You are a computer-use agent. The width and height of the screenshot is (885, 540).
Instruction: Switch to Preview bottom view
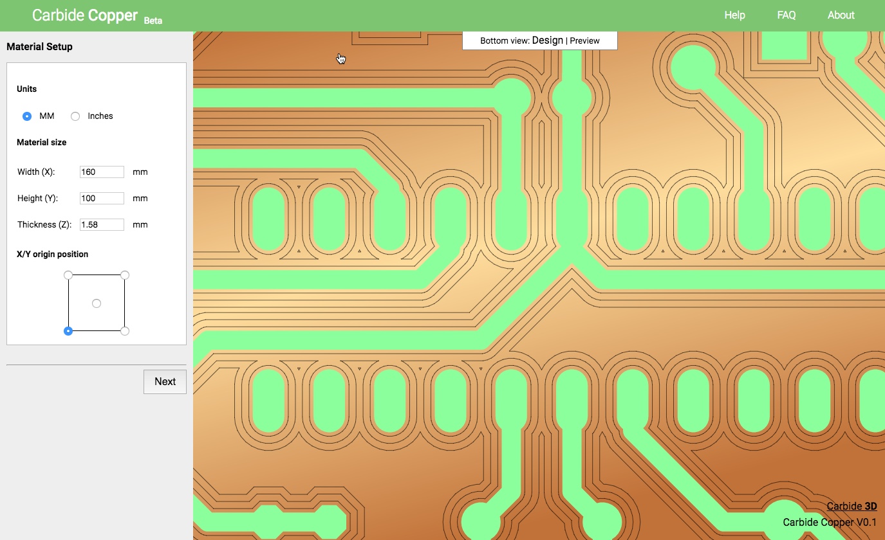[x=584, y=40]
